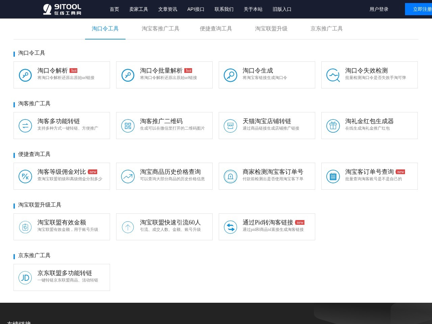Click the 91TOOL 在线工具网 logo

click(62, 9)
